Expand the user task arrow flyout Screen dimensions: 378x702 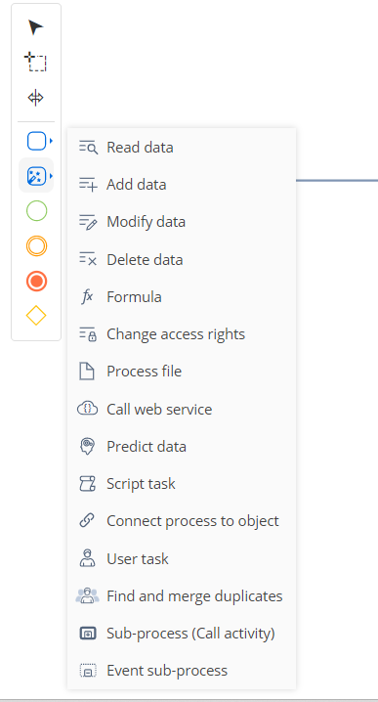coord(52,141)
